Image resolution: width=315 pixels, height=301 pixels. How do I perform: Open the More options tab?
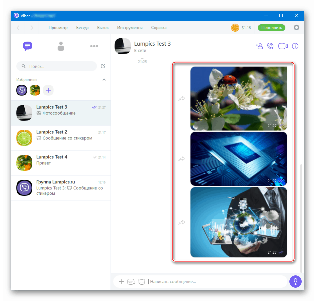94,46
